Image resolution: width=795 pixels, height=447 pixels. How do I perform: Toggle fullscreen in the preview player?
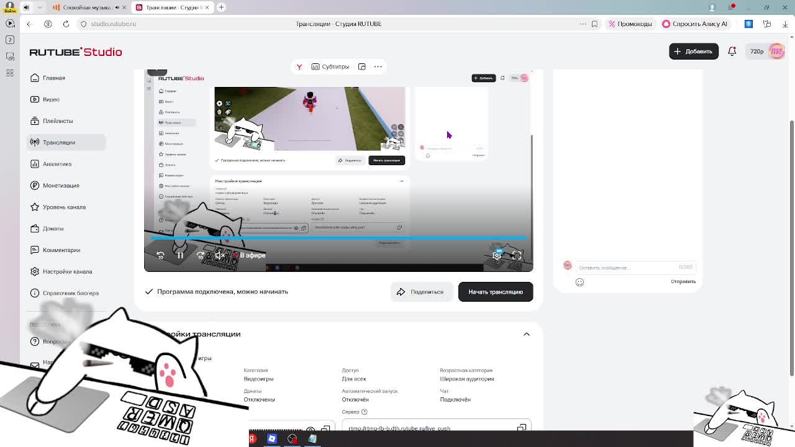click(517, 255)
